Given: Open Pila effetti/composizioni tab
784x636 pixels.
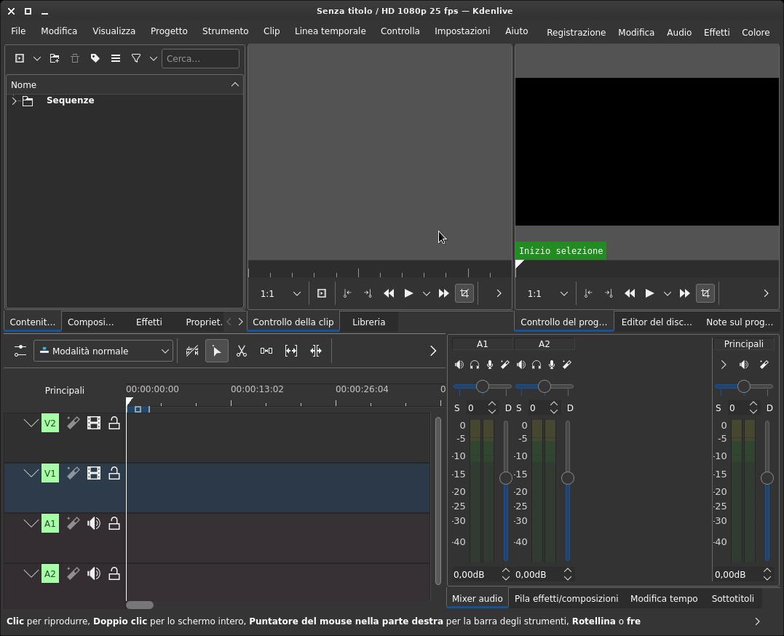Looking at the screenshot, I should click(566, 598).
